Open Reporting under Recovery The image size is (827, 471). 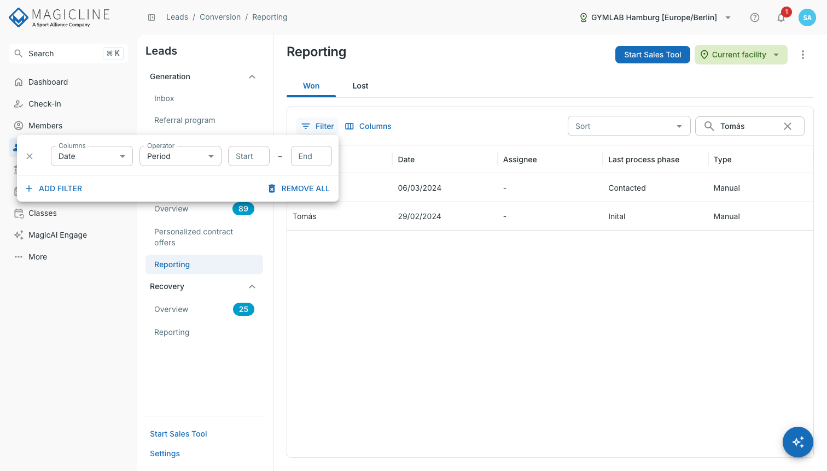pyautogui.click(x=172, y=332)
